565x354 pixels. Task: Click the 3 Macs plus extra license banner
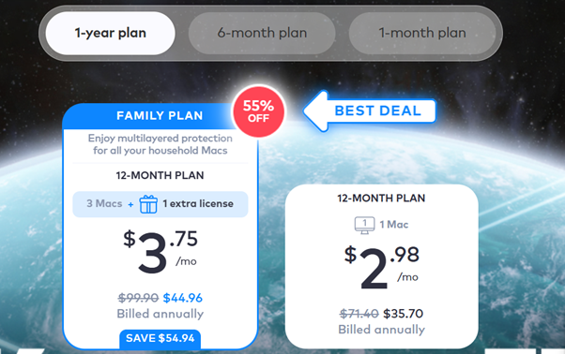click(x=160, y=204)
